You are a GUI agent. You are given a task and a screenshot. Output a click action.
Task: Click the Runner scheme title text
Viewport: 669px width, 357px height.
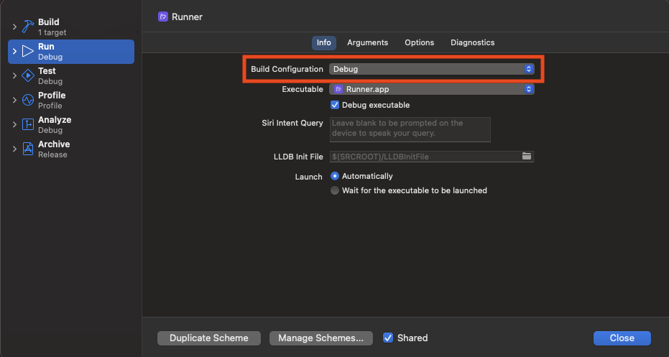click(x=187, y=17)
